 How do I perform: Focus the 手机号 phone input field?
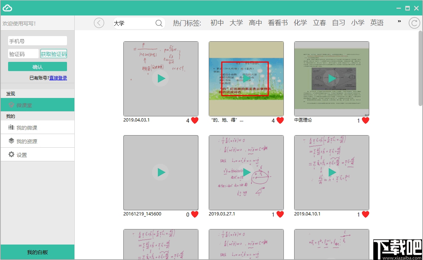tap(38, 41)
